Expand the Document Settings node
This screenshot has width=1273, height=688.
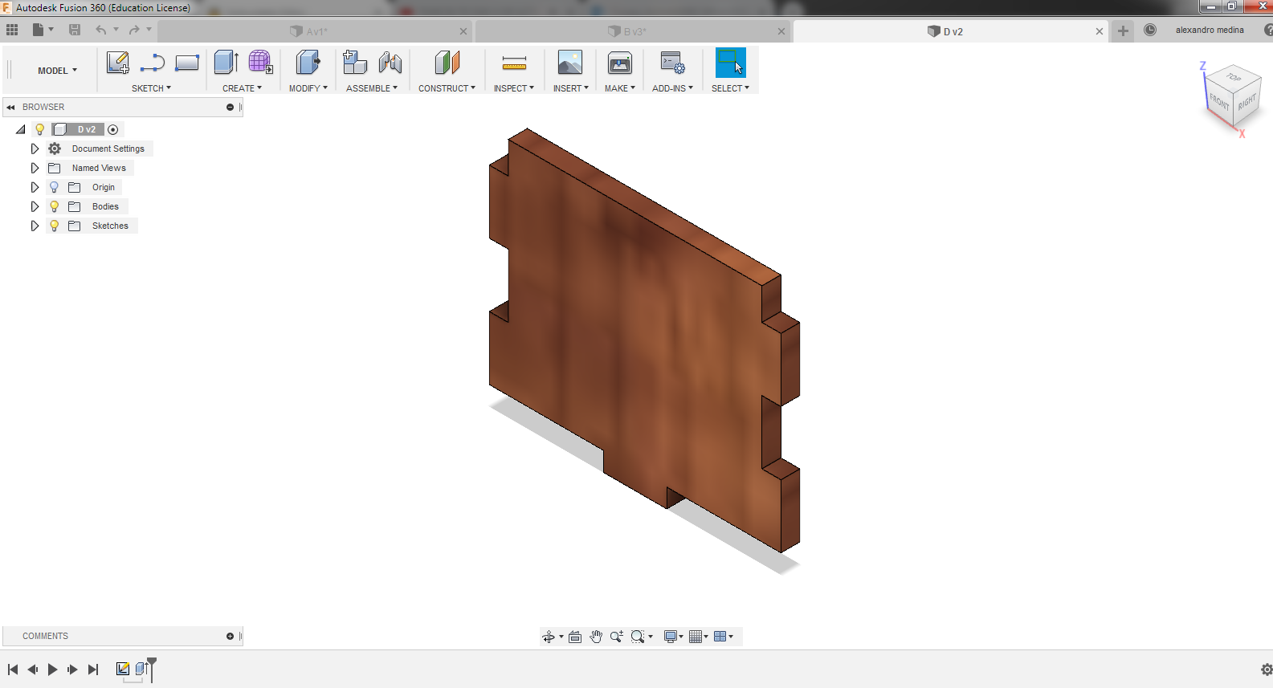click(35, 149)
